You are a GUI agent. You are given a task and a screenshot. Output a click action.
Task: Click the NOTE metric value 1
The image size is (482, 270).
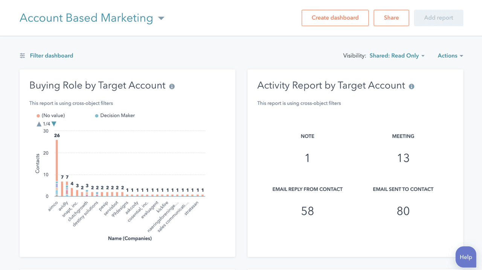coord(307,158)
